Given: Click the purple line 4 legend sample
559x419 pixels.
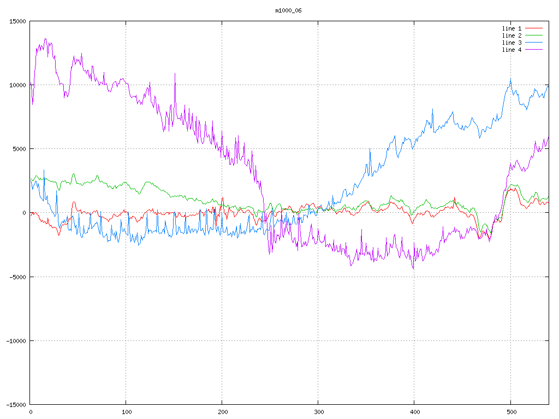Looking at the screenshot, I should tap(534, 50).
